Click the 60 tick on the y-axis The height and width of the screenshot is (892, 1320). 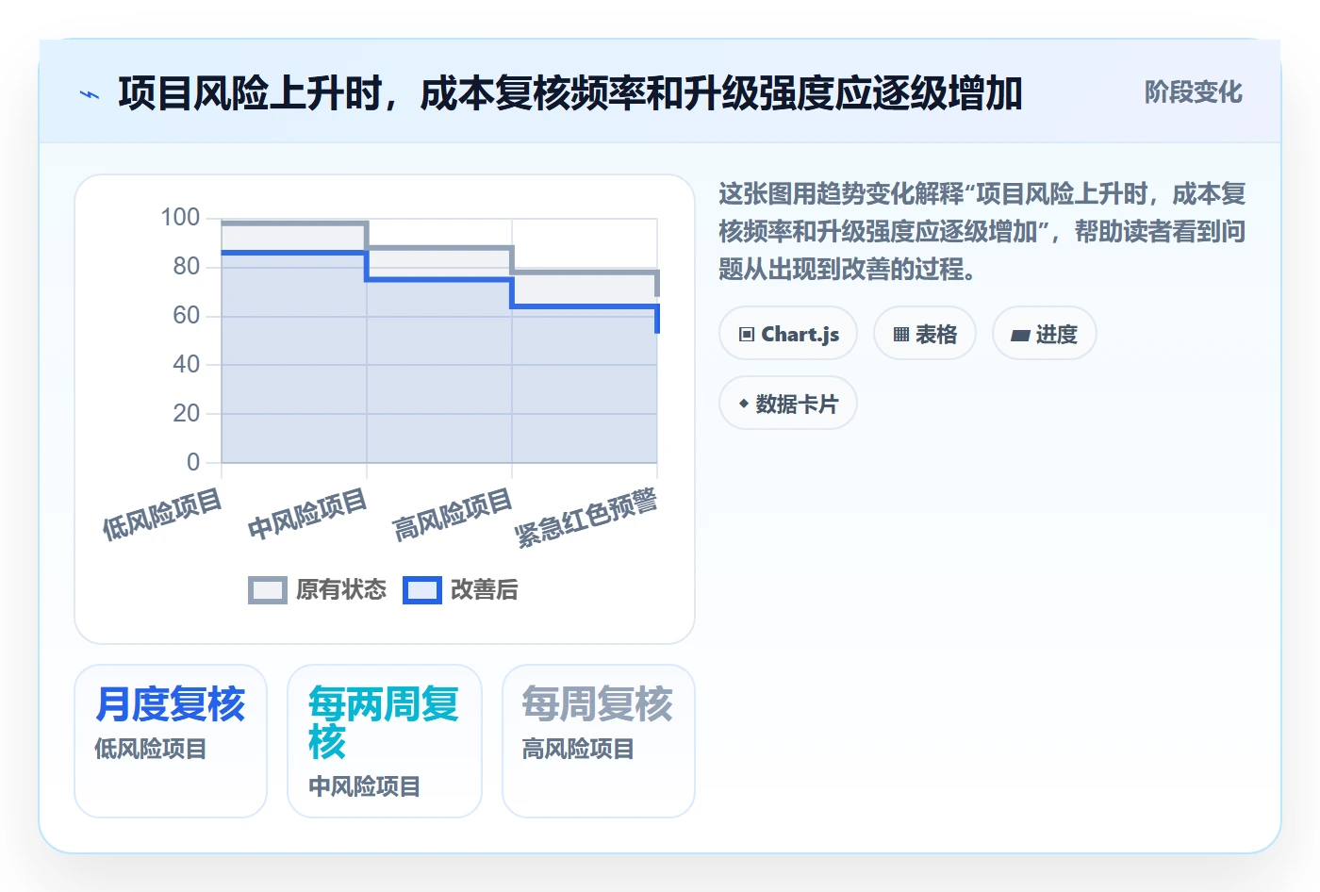click(187, 316)
